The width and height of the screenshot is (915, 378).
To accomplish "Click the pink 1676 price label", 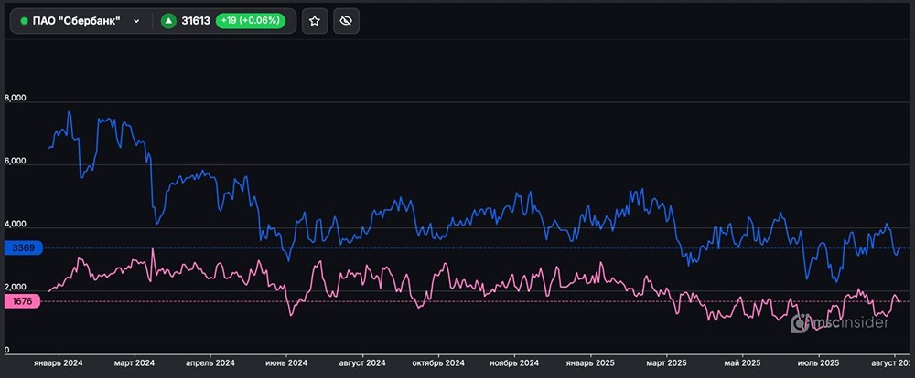I will point(21,301).
